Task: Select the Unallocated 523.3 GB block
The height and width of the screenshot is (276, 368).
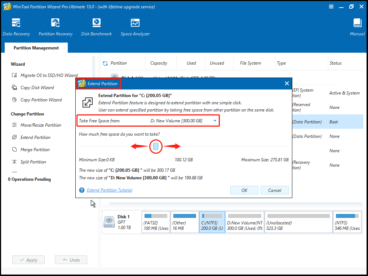Action: [298, 222]
